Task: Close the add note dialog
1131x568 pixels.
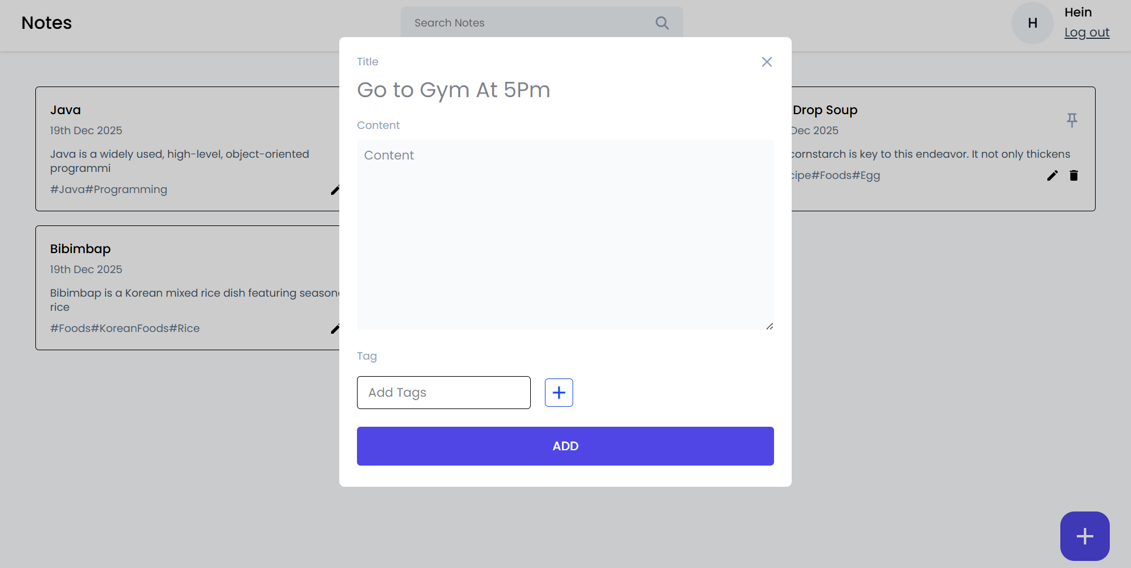Action: pos(766,62)
